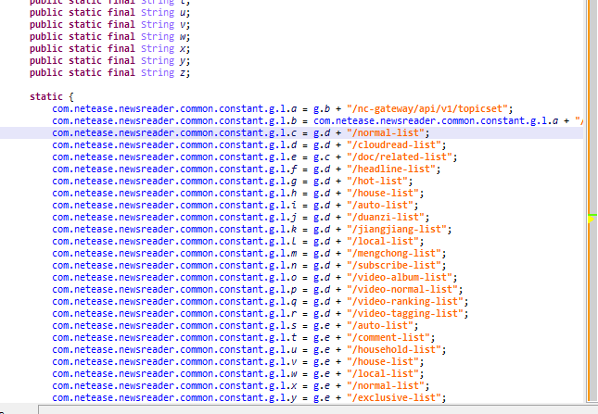Image resolution: width=598 pixels, height=414 pixels.
Task: Click the "/house-list" string on the g.l.h line
Action: [383, 193]
